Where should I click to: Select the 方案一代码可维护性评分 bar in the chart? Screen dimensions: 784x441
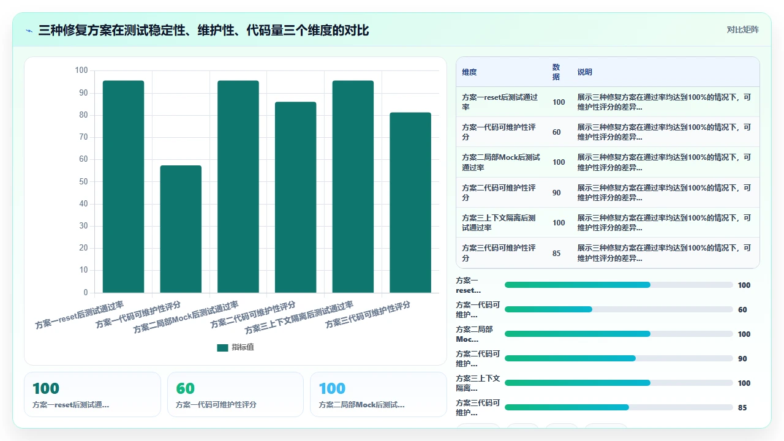tap(181, 229)
